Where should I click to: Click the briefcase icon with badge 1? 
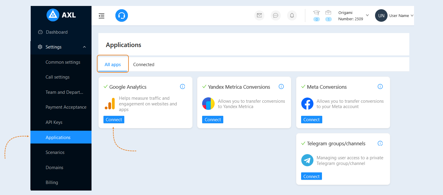coord(328,13)
